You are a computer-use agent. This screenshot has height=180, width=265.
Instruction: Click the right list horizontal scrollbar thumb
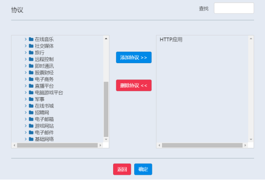point(202,145)
